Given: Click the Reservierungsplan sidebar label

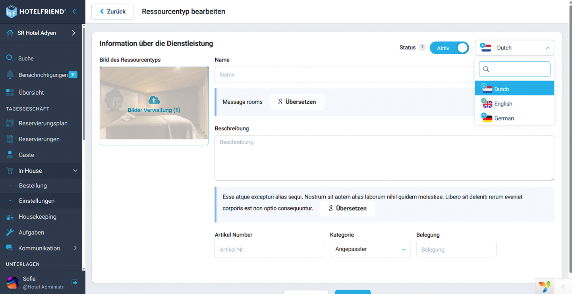Looking at the screenshot, I should [43, 123].
